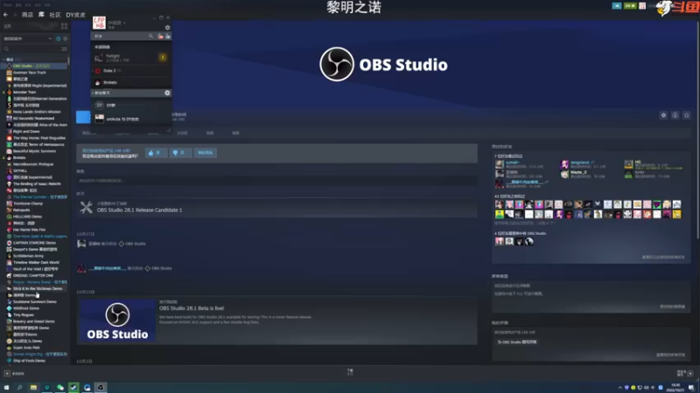The height and width of the screenshot is (393, 700).
Task: Select Super Auto Pets in library
Action: 26,348
